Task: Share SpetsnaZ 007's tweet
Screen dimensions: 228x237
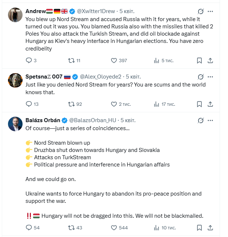Action: point(211,104)
